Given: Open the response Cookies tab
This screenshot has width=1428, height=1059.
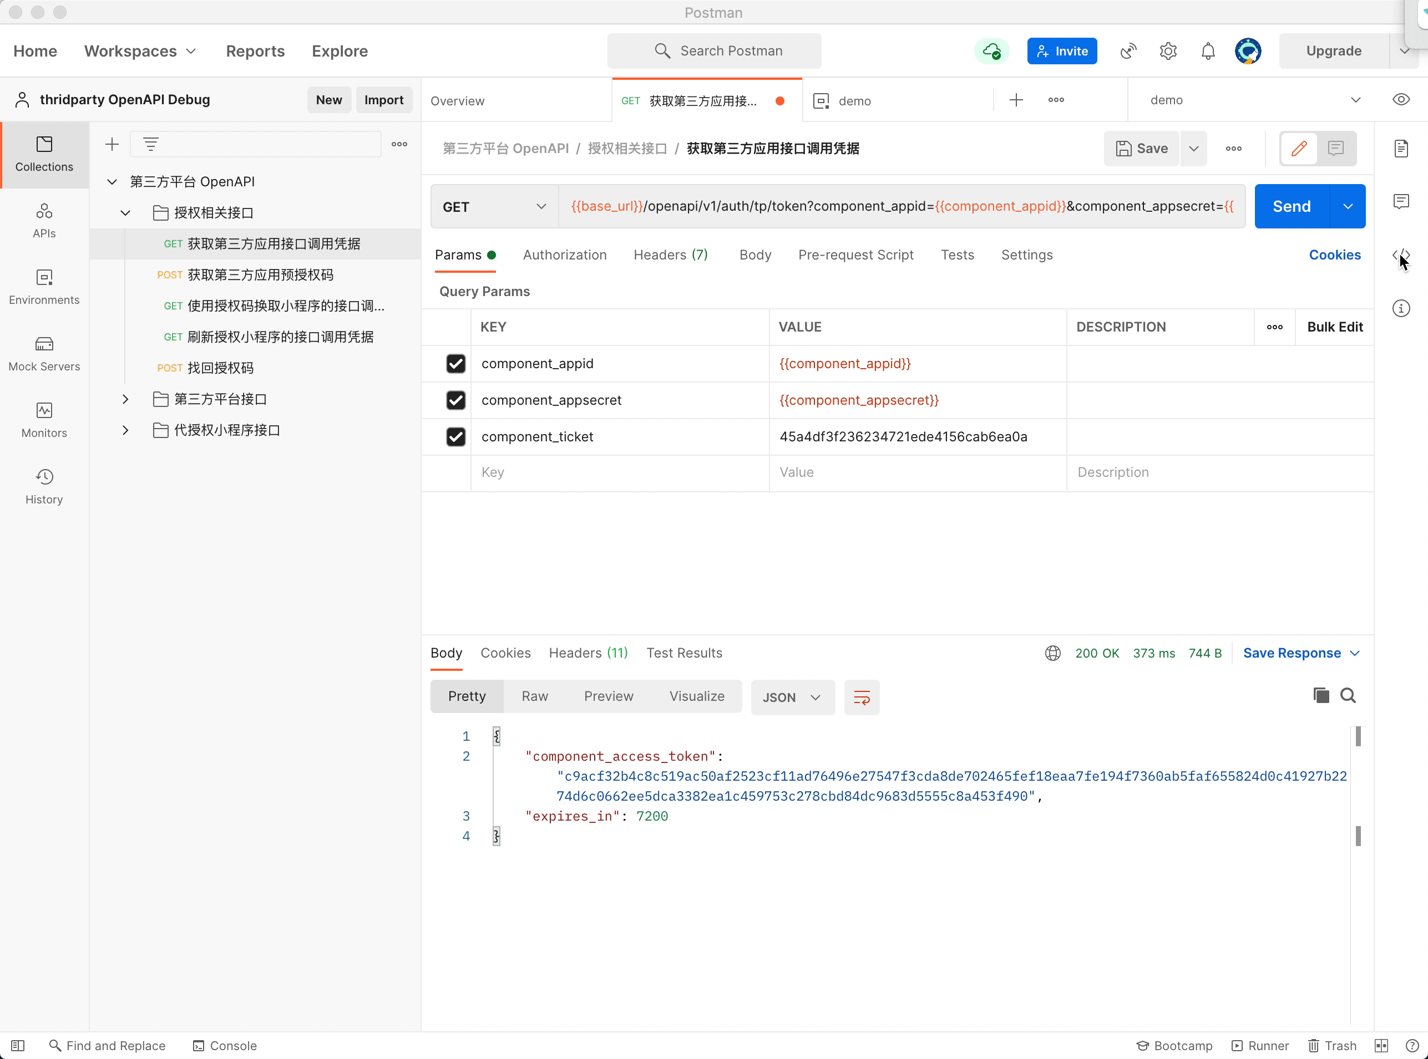Looking at the screenshot, I should tap(505, 653).
